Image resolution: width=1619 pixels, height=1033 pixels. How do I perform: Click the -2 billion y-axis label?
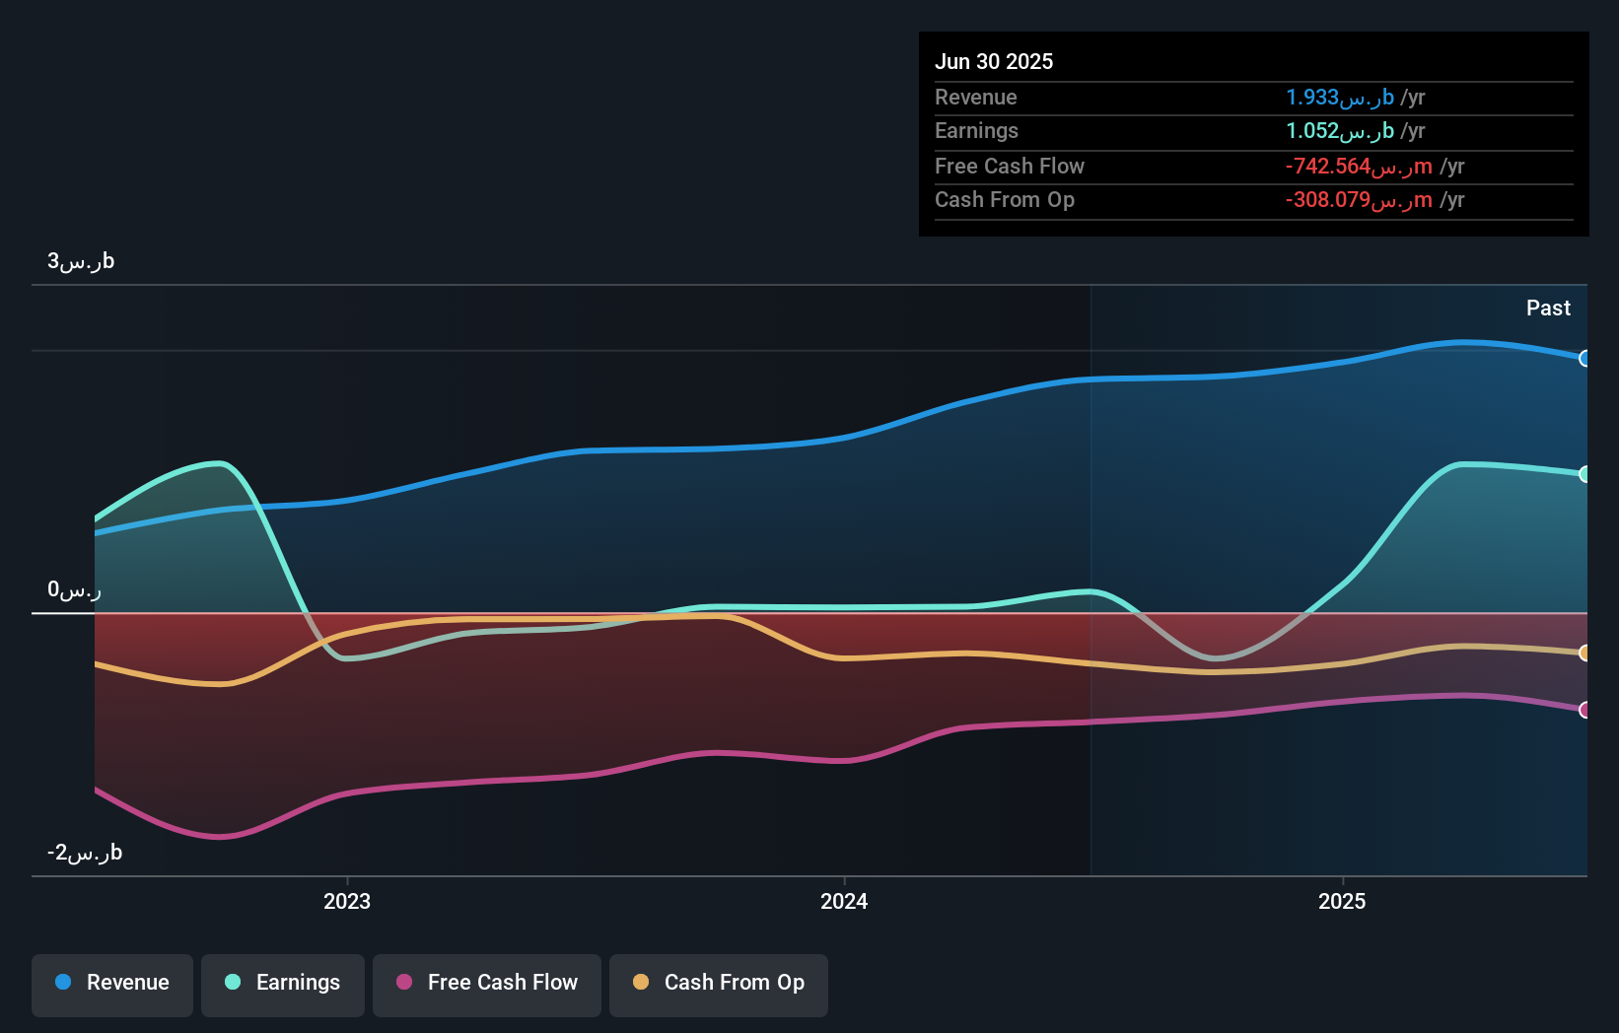tap(85, 853)
